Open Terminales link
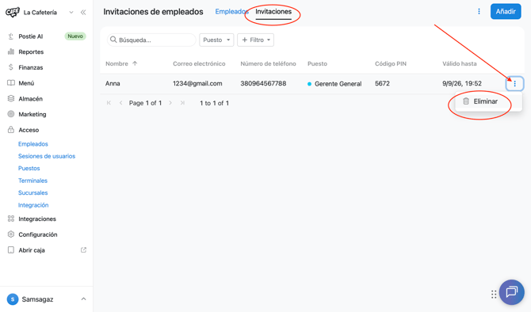Screen dimensions: 531x312 (32, 181)
